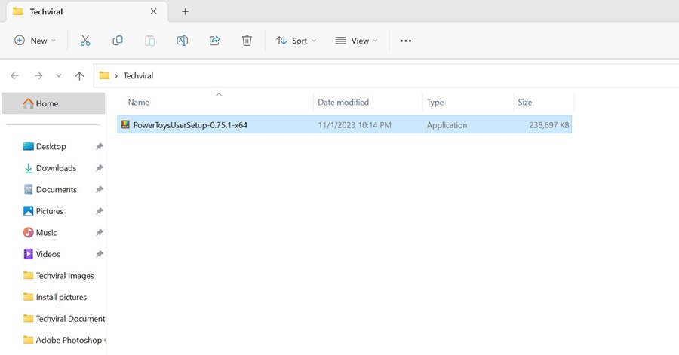
Task: Add a new tab with plus button
Action: pos(185,11)
